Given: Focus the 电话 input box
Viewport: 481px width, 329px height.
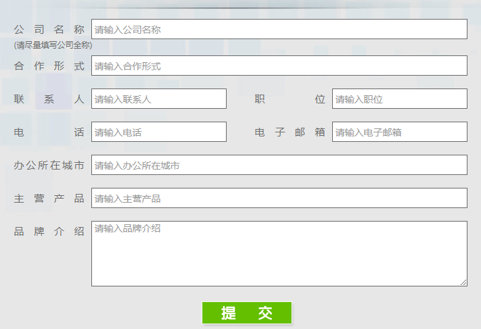Looking at the screenshot, I should (158, 132).
